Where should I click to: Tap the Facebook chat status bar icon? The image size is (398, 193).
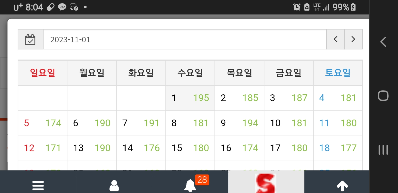point(74,7)
